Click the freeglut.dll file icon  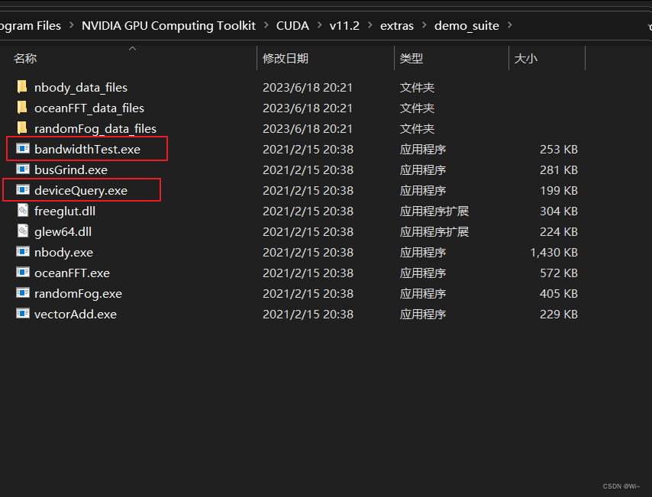click(23, 211)
